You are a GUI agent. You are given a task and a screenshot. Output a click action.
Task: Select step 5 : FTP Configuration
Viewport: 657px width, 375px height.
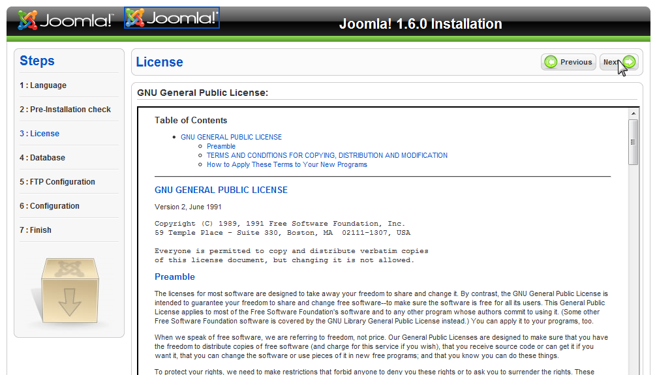(x=57, y=182)
